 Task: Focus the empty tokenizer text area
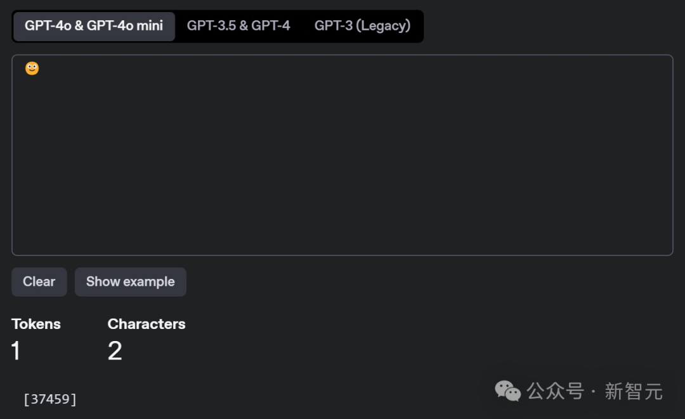342,155
